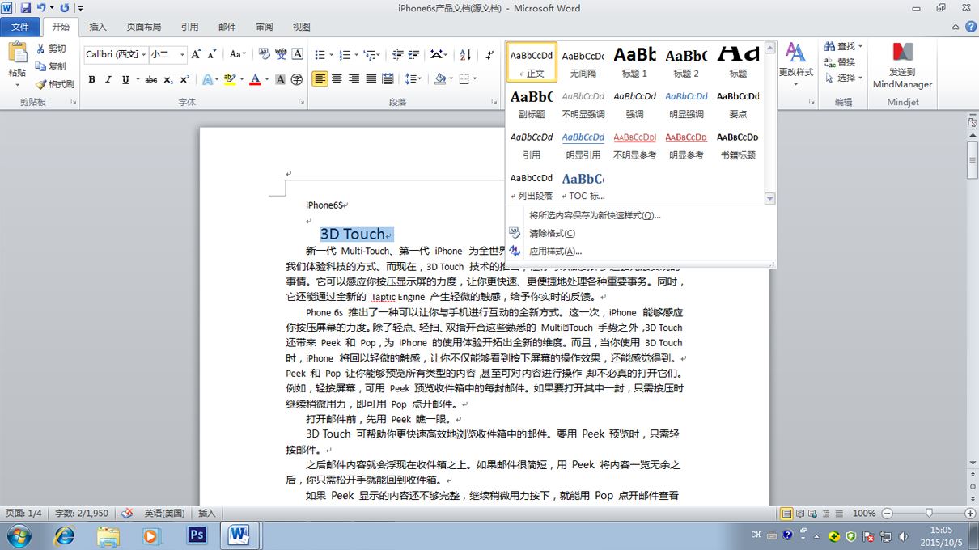Toggle Subscript formatting
Image resolution: width=979 pixels, height=550 pixels.
(x=168, y=79)
